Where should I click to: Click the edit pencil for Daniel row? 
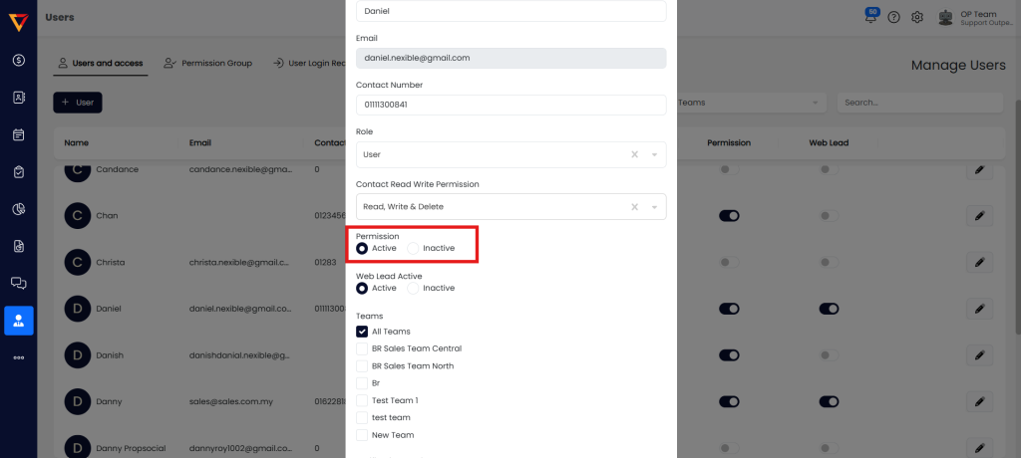[979, 309]
